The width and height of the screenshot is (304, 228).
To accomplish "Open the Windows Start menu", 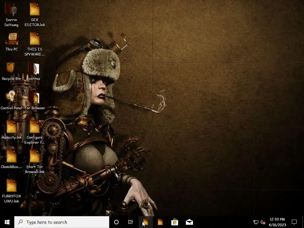I will (7, 222).
